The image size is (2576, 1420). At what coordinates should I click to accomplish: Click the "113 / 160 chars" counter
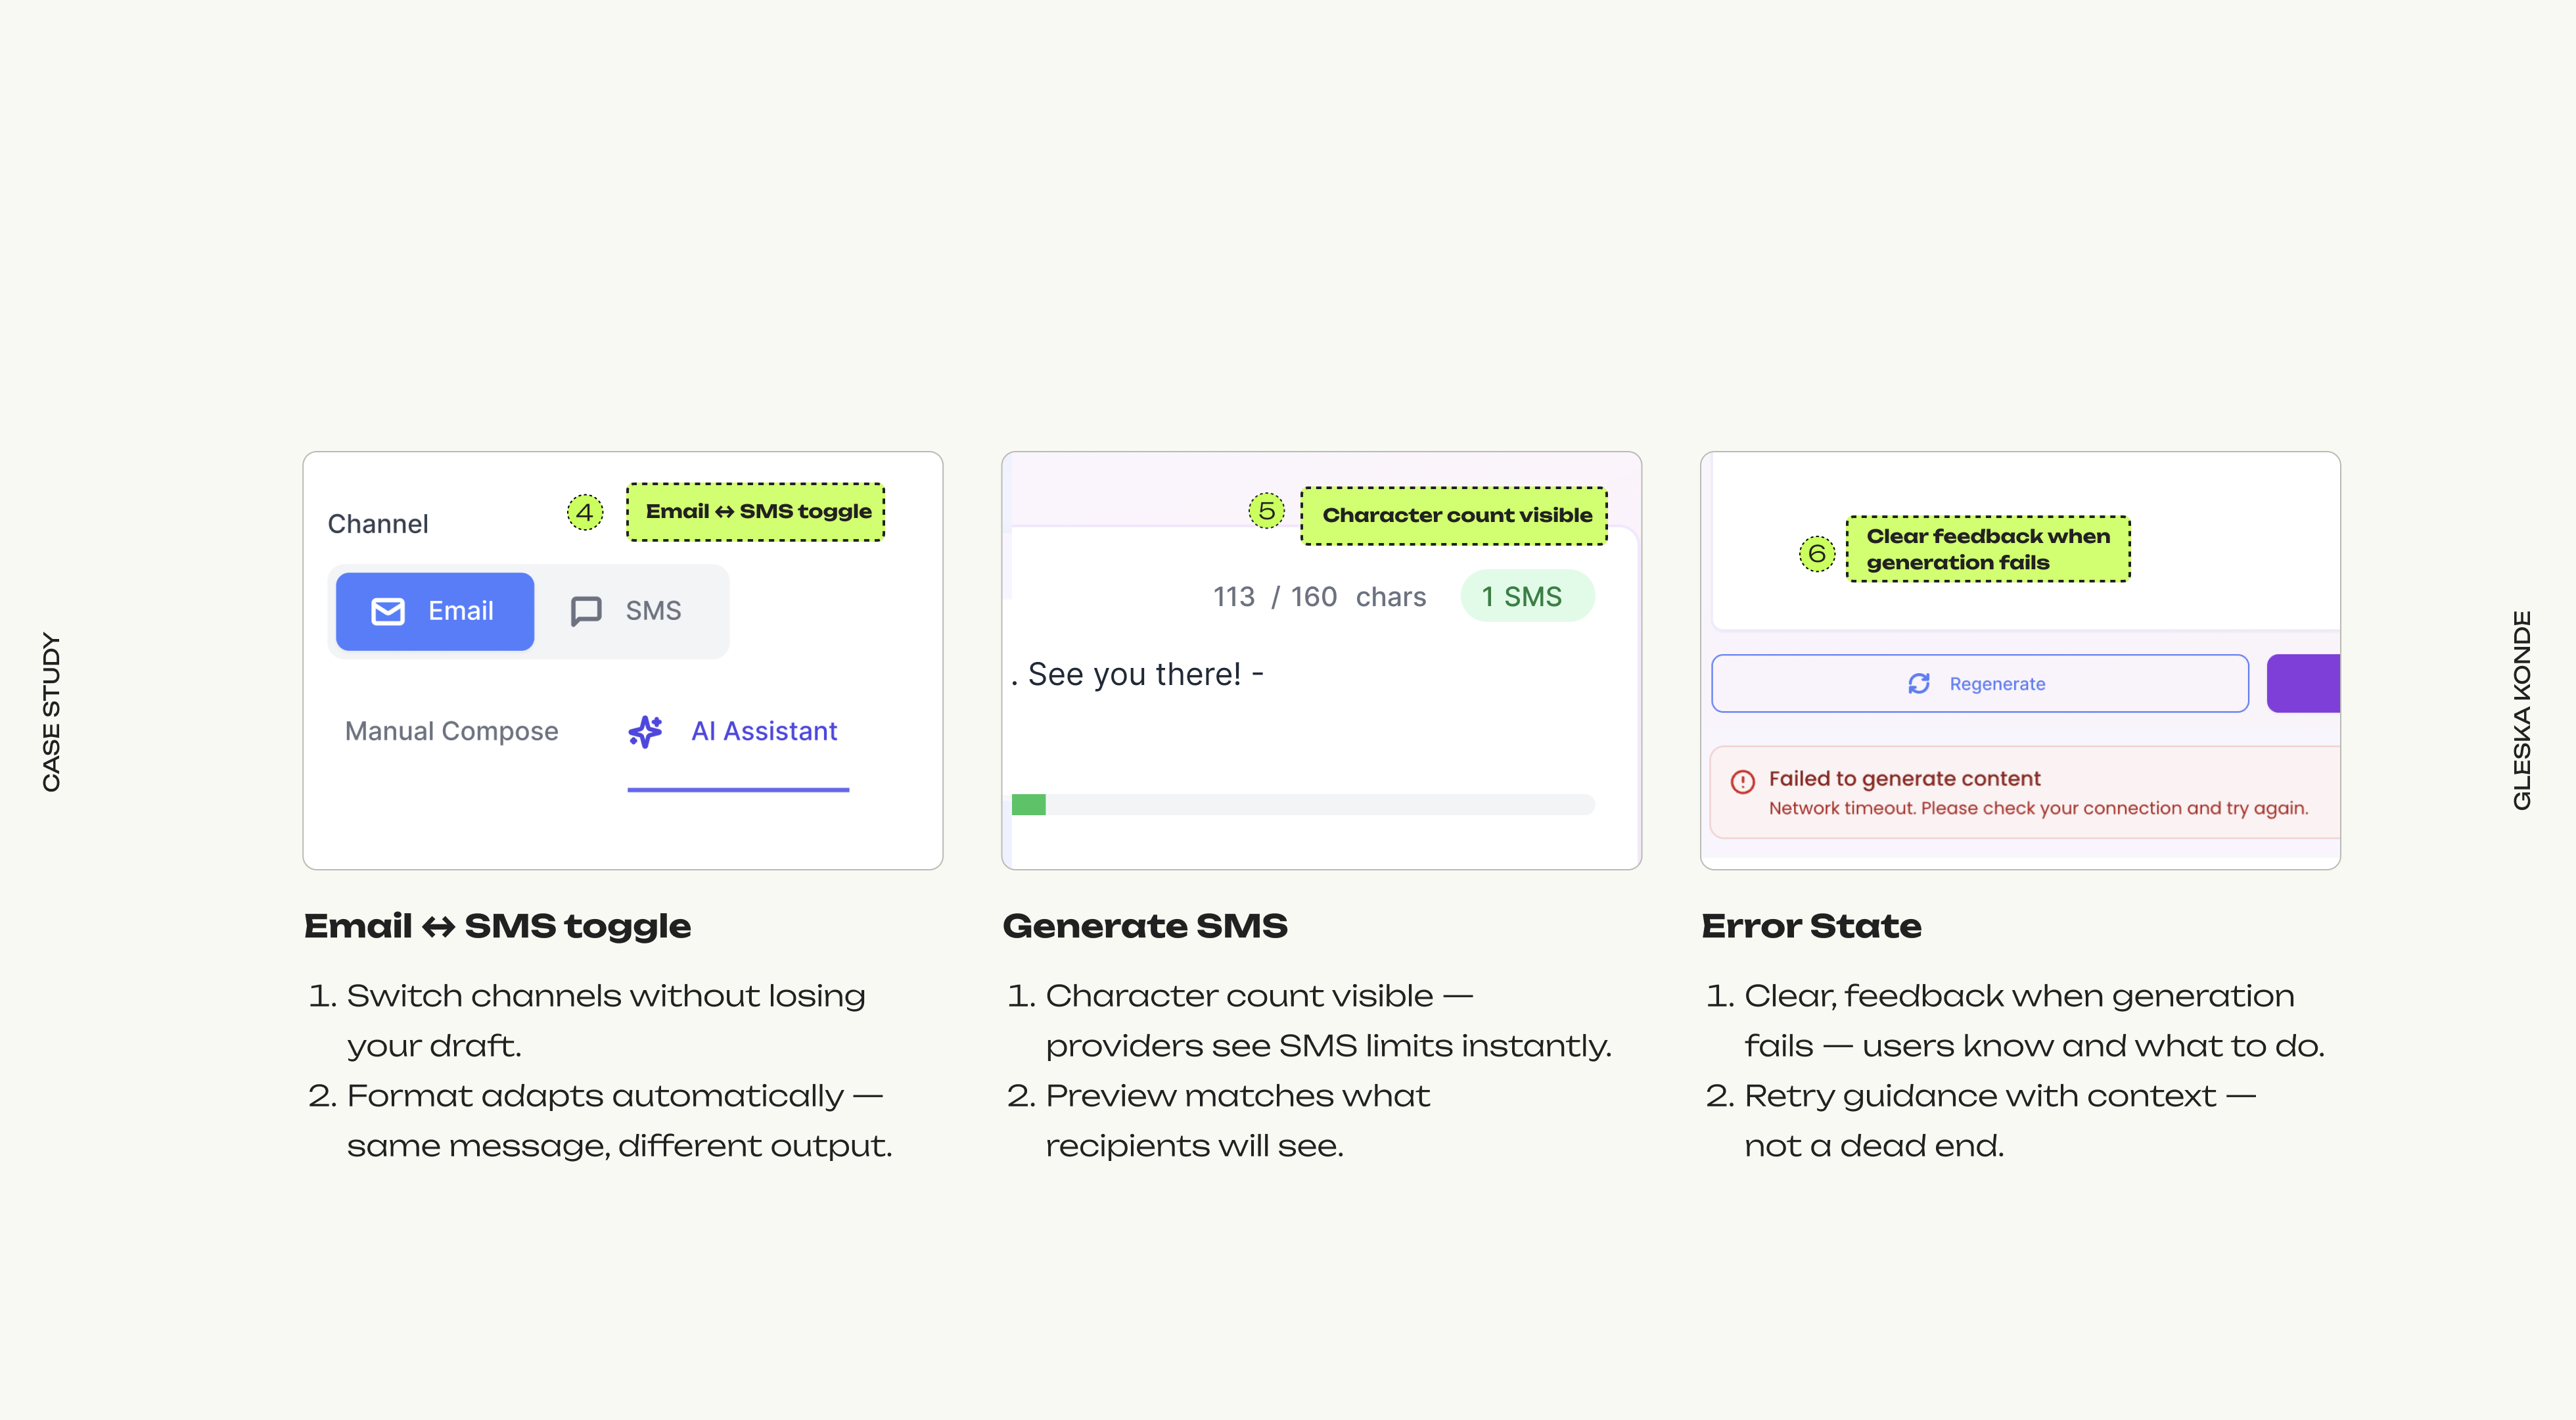[x=1319, y=596]
